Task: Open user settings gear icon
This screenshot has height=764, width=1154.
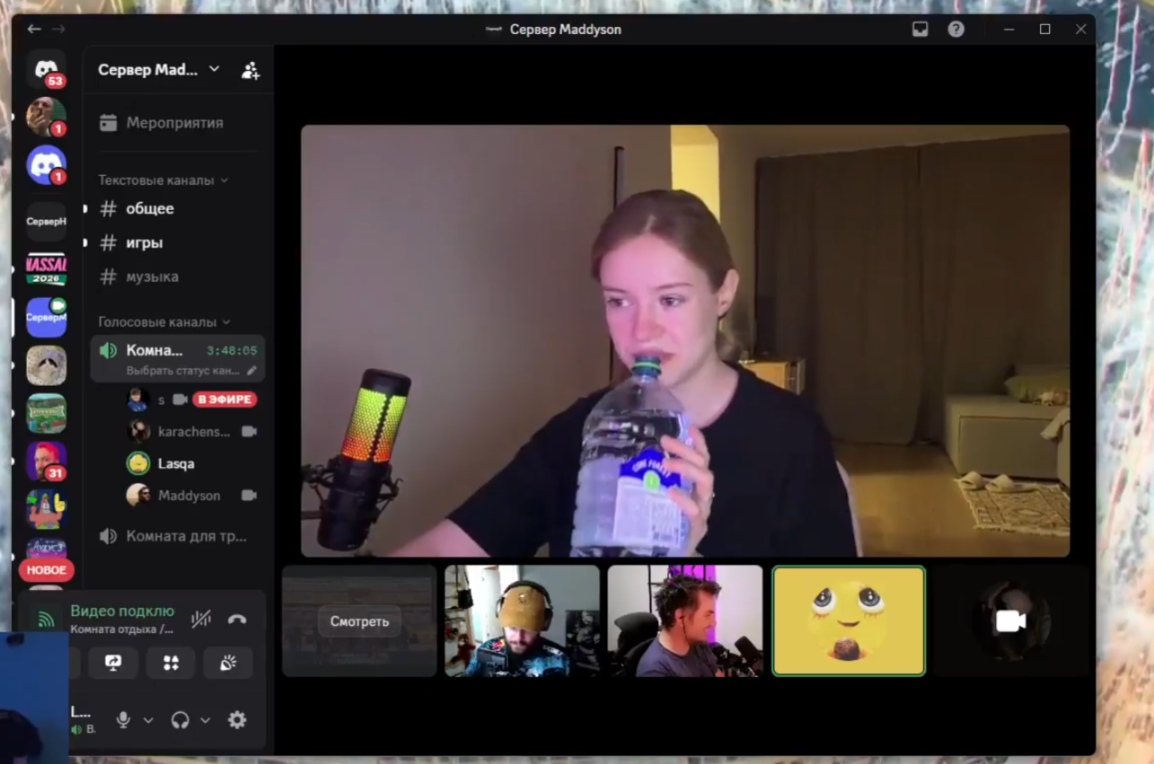Action: [237, 719]
